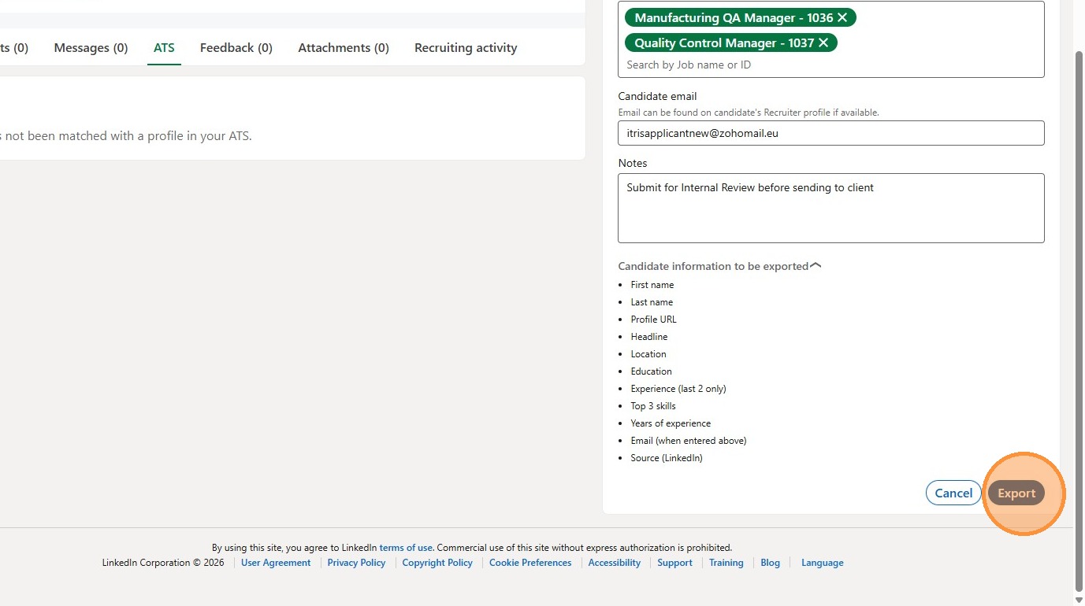Open the User Agreement footer link
Image resolution: width=1085 pixels, height=606 pixels.
(x=276, y=563)
